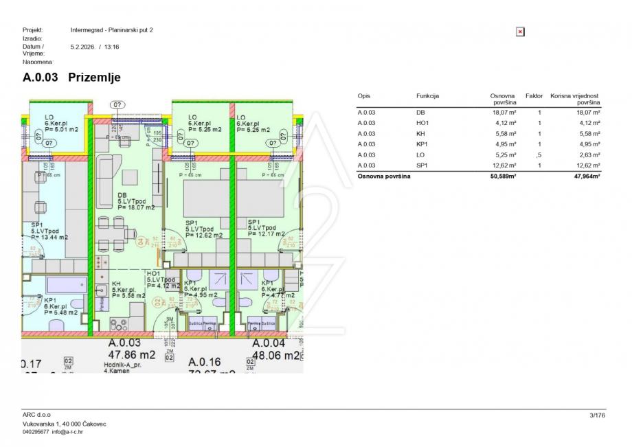The image size is (632, 447).
Task: Click the KH 5.58 m2 kitchen label
Action: coord(128,290)
